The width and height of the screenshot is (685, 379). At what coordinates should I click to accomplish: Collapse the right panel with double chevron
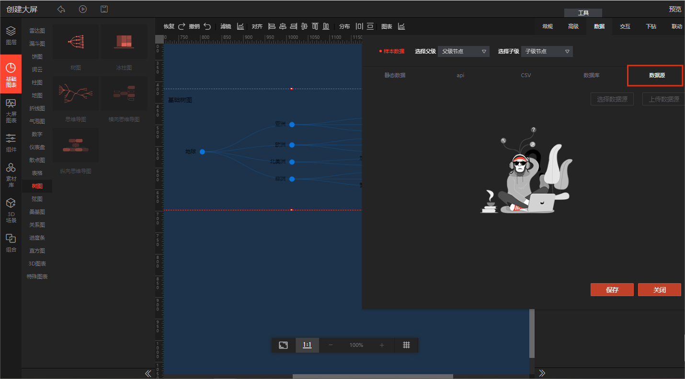542,373
